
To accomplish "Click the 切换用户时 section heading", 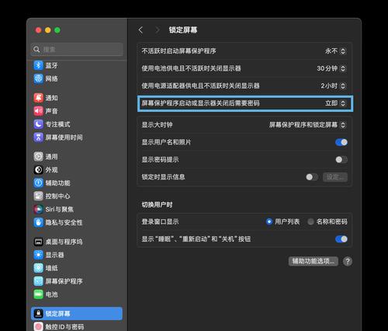I will (157, 205).
